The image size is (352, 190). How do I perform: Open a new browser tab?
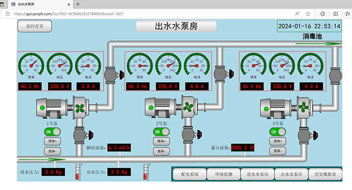(77, 4)
